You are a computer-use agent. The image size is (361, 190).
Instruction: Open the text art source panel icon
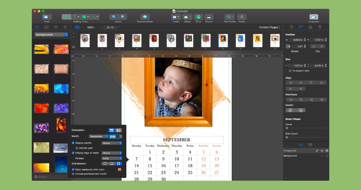pos(65,27)
